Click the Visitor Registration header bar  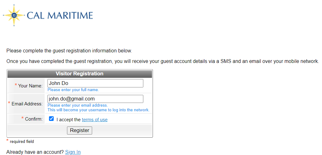[x=80, y=73]
